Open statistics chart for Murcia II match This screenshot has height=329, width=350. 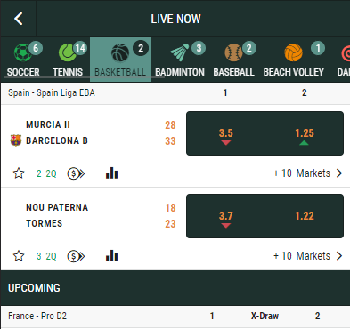tap(111, 173)
